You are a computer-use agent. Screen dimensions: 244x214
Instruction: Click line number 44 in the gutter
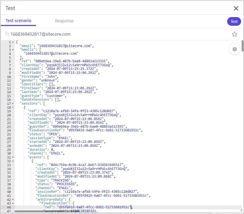[9, 207]
